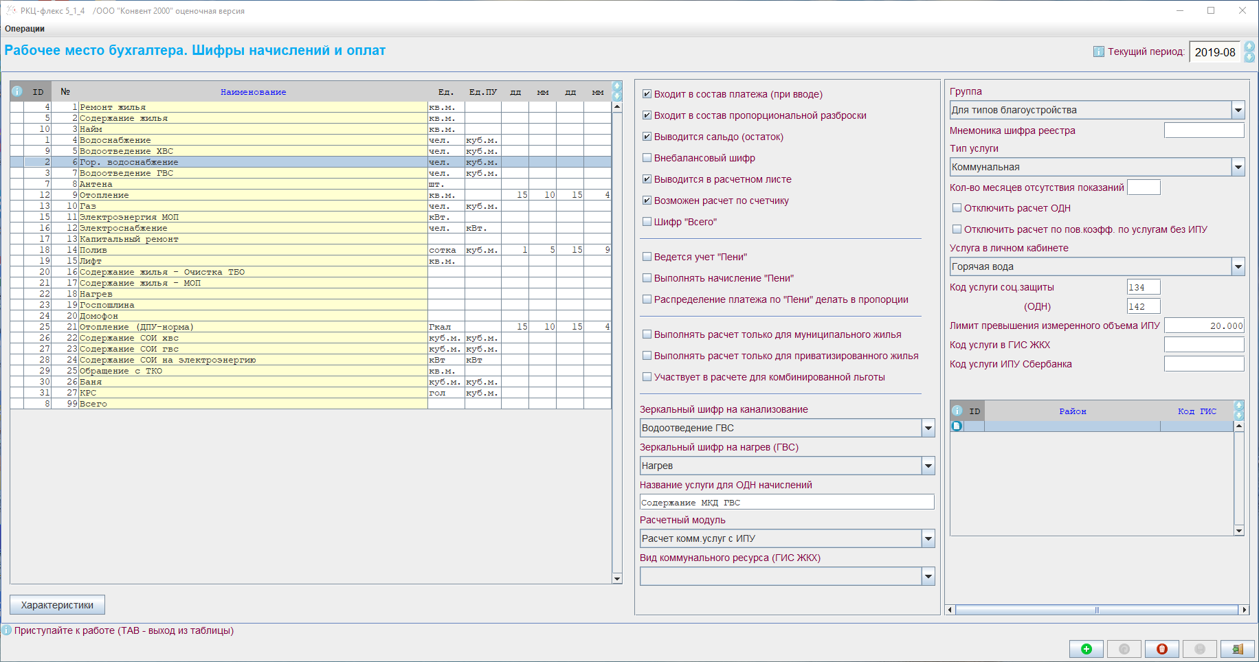The width and height of the screenshot is (1259, 662).
Task: Tick the Отключить расчет ОДН checkbox
Action: tap(957, 208)
